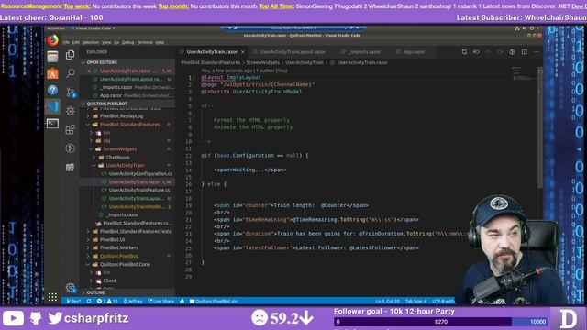
Task: Expand the PixelBot.ReplayLog folder
Action: (121, 116)
